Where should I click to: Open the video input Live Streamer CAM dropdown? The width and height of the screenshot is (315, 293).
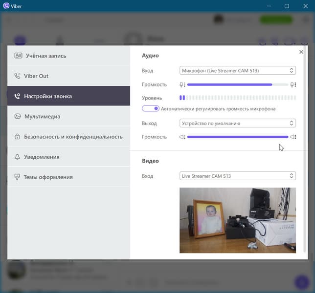point(237,176)
